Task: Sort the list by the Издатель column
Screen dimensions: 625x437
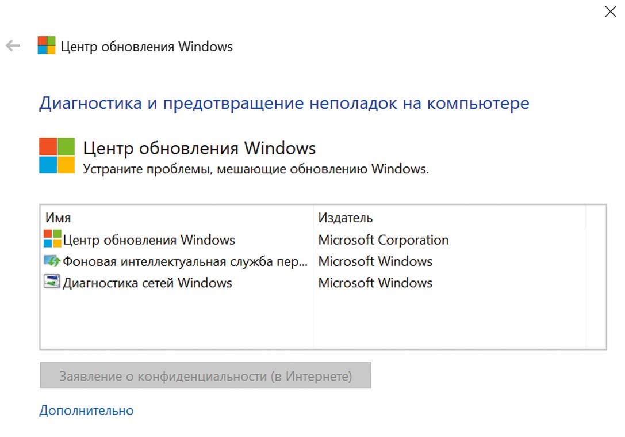Action: [346, 218]
